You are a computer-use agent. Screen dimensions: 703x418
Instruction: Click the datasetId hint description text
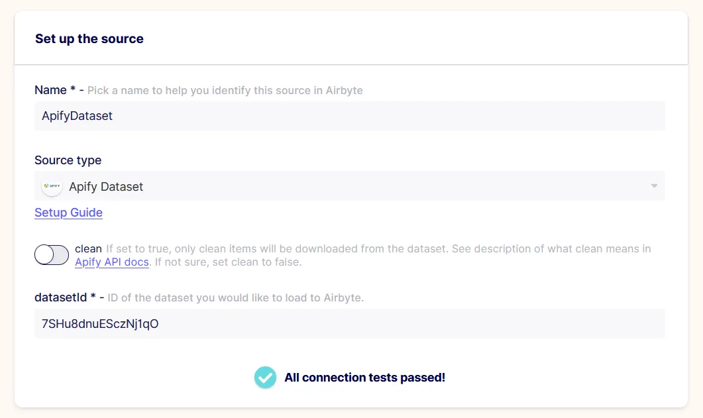click(236, 298)
